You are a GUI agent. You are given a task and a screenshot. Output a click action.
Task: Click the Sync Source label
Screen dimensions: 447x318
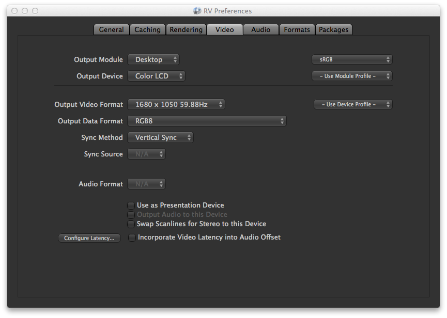pyautogui.click(x=103, y=154)
